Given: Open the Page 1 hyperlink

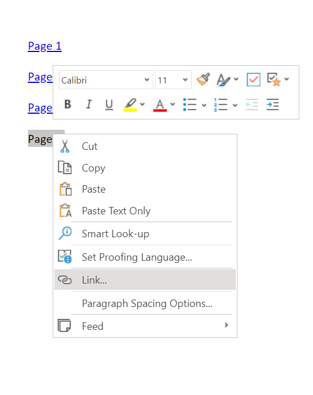Looking at the screenshot, I should click(45, 46).
